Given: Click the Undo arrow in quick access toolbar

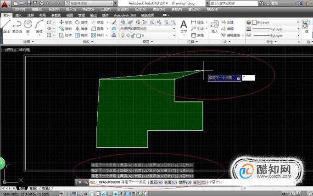Looking at the screenshot, I should (x=48, y=3).
